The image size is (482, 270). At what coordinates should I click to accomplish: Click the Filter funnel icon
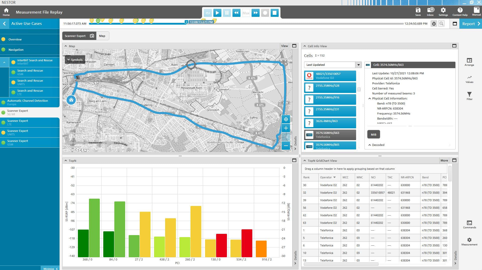[469, 96]
